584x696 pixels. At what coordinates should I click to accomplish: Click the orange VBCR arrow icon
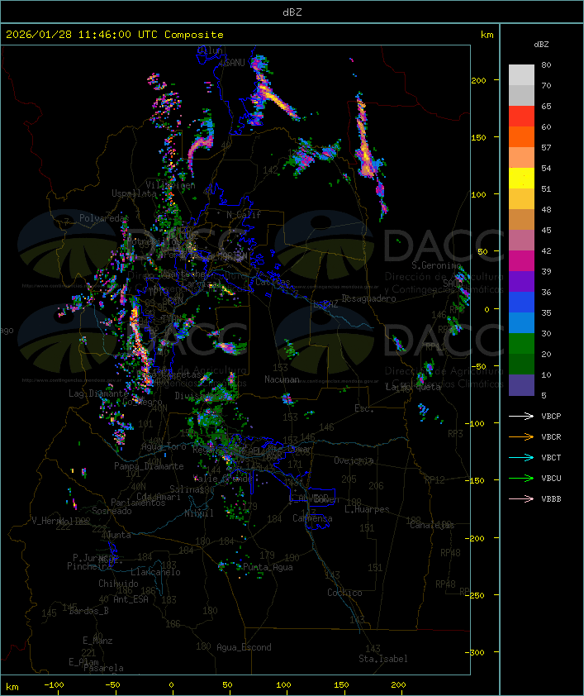522,437
